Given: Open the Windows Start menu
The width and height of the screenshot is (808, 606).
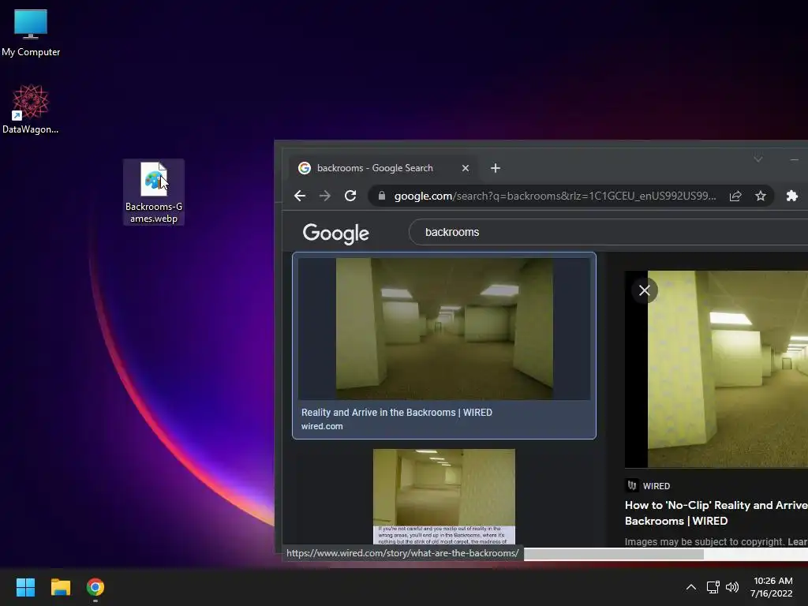Looking at the screenshot, I should pos(25,587).
